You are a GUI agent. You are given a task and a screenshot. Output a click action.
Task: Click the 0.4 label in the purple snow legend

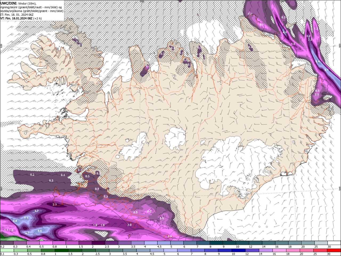pyautogui.click(x=29, y=247)
